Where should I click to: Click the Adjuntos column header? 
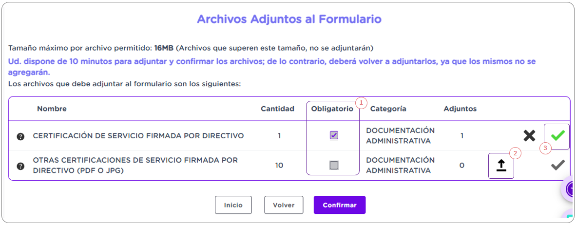tap(461, 109)
